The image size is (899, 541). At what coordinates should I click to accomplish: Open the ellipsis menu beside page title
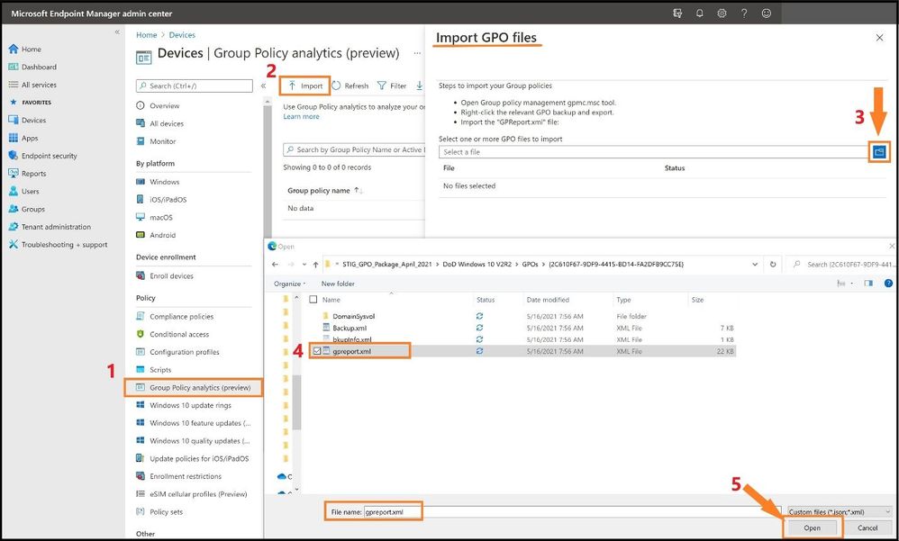[417, 53]
